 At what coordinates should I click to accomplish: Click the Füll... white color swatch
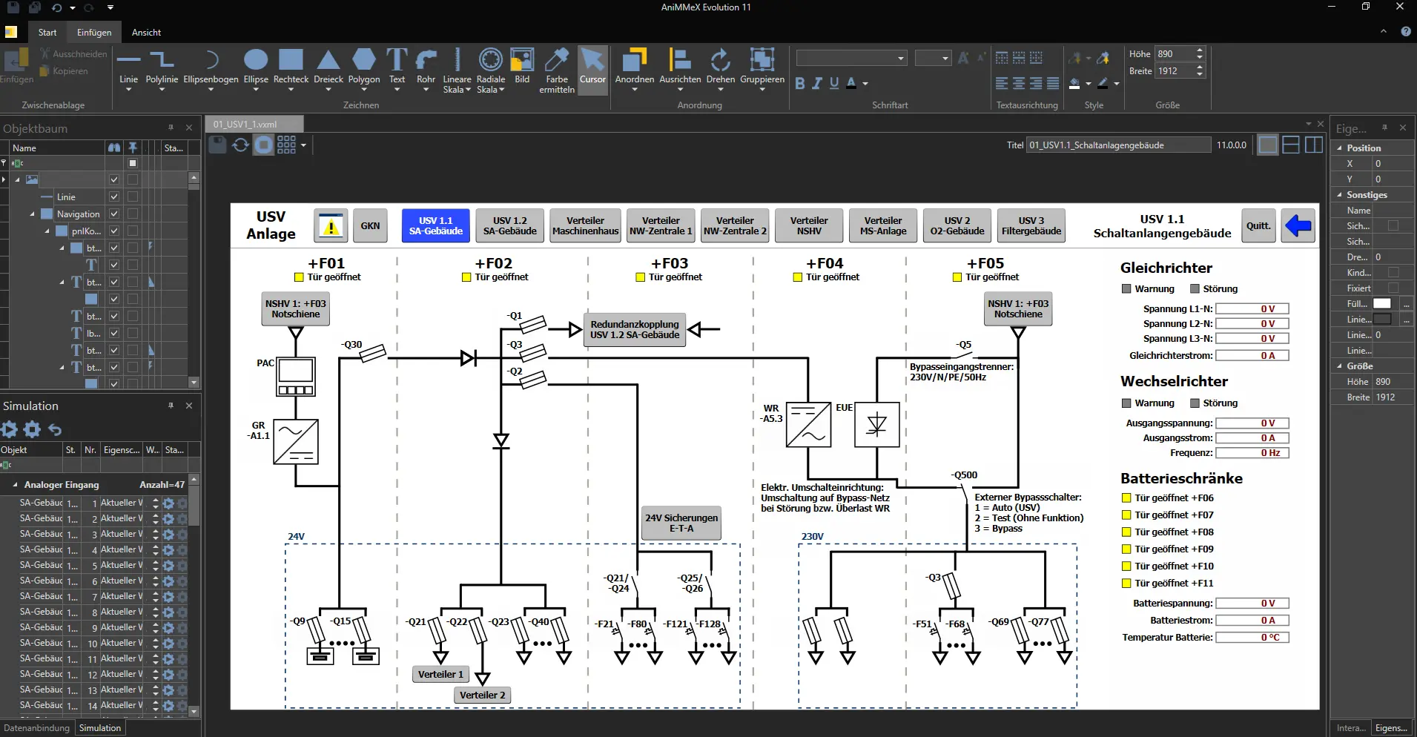1381,304
